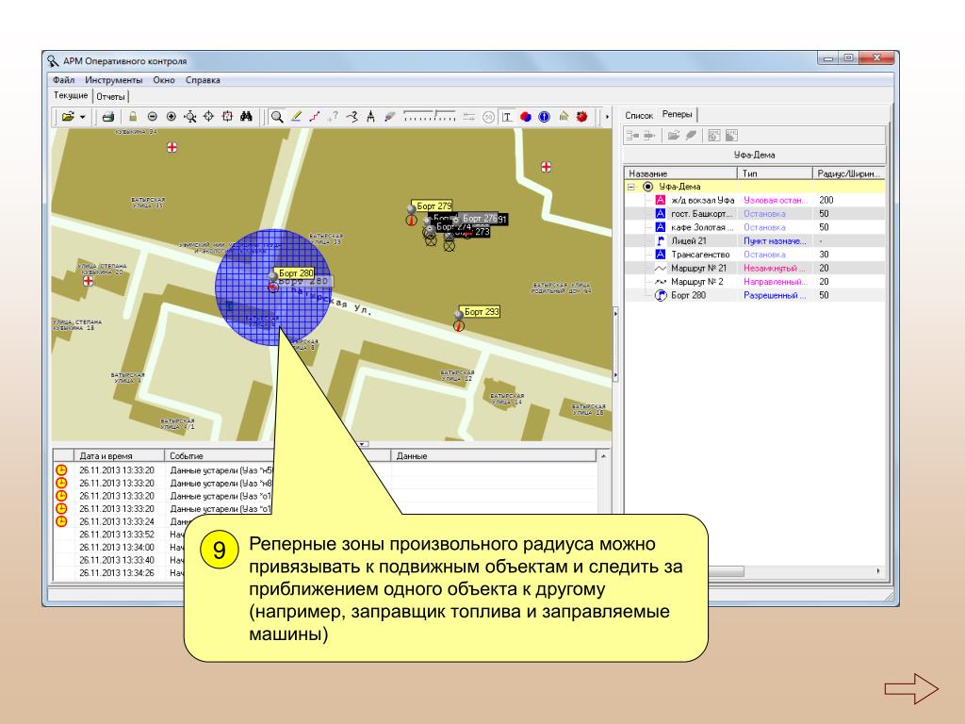The height and width of the screenshot is (724, 965).
Task: Adjust the toolbar scale slider
Action: [x=430, y=116]
